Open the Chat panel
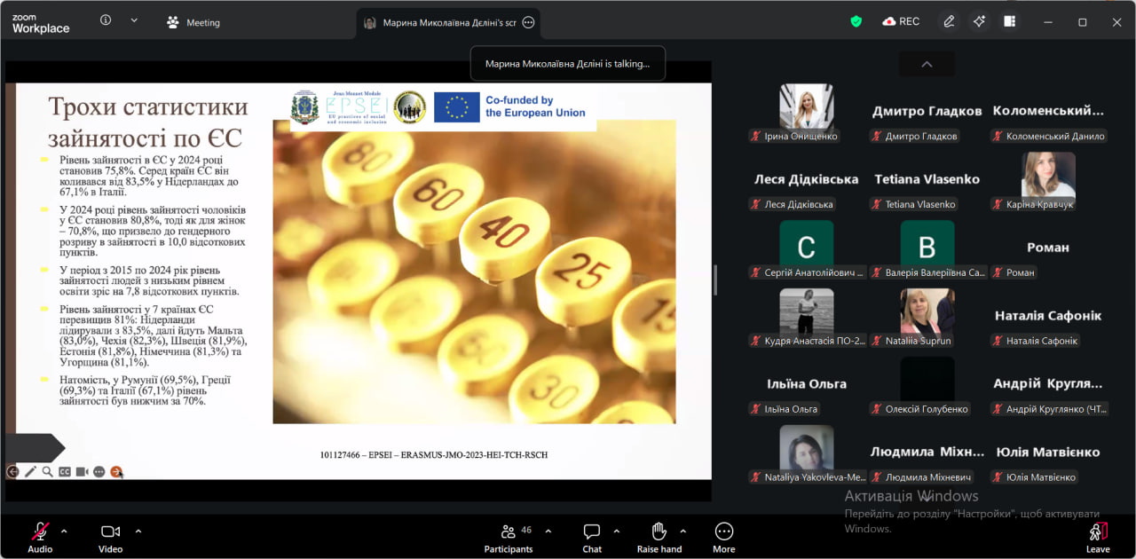This screenshot has height=559, width=1136. 592,537
